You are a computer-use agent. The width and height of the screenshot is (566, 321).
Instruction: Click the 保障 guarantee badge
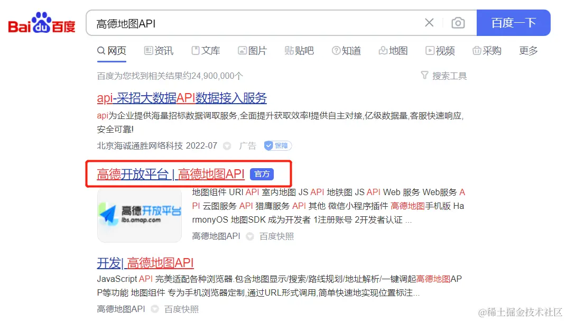point(277,145)
